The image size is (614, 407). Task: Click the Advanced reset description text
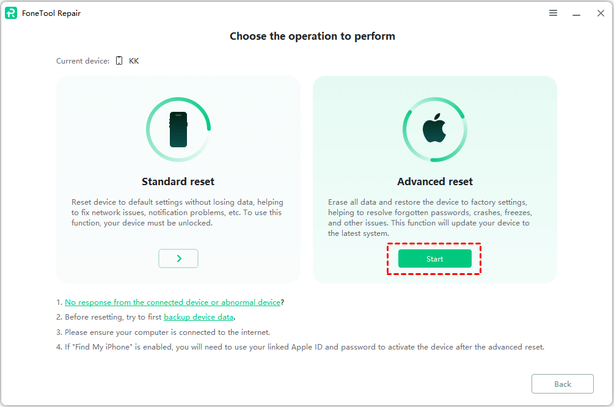430,217
